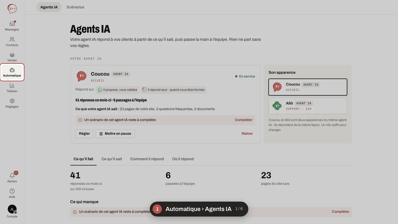Image resolution: width=398 pixels, height=224 pixels.
Task: Open the "Comment il répond" tab
Action: coord(147,159)
